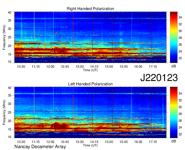Click 'Time (UT)' label under Right Handed plot
Image resolution: width=185 pixels, height=150 pixels.
(90, 70)
